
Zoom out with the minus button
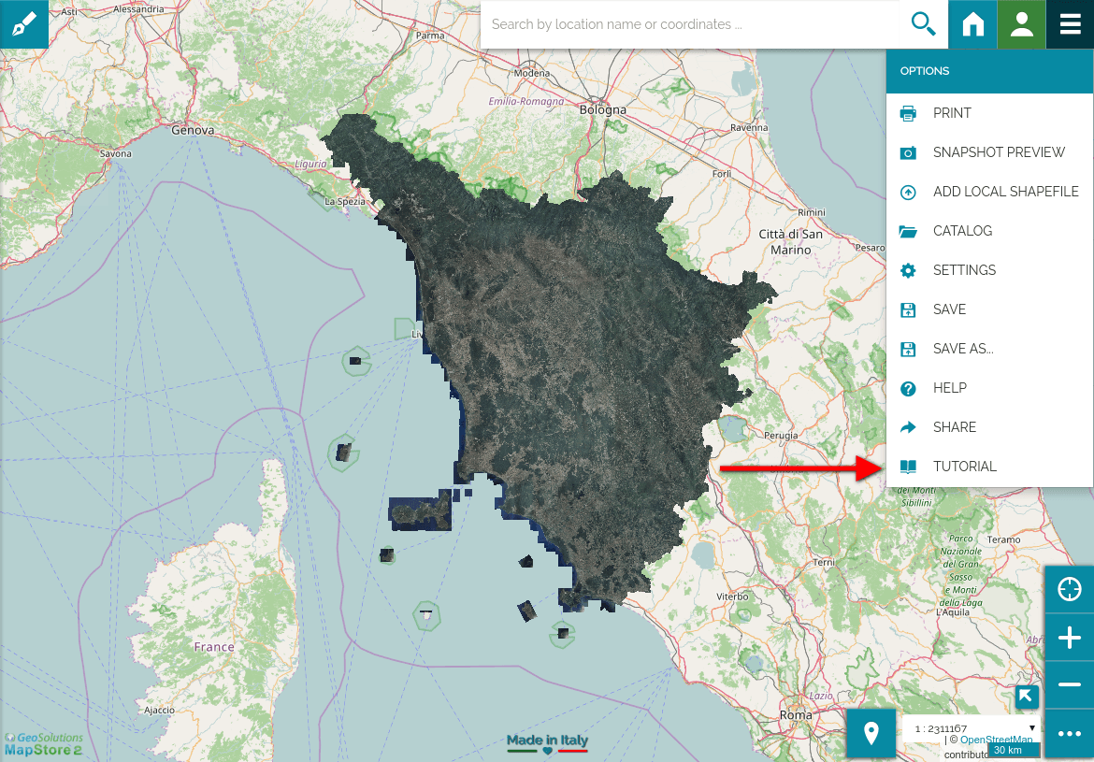[1069, 686]
